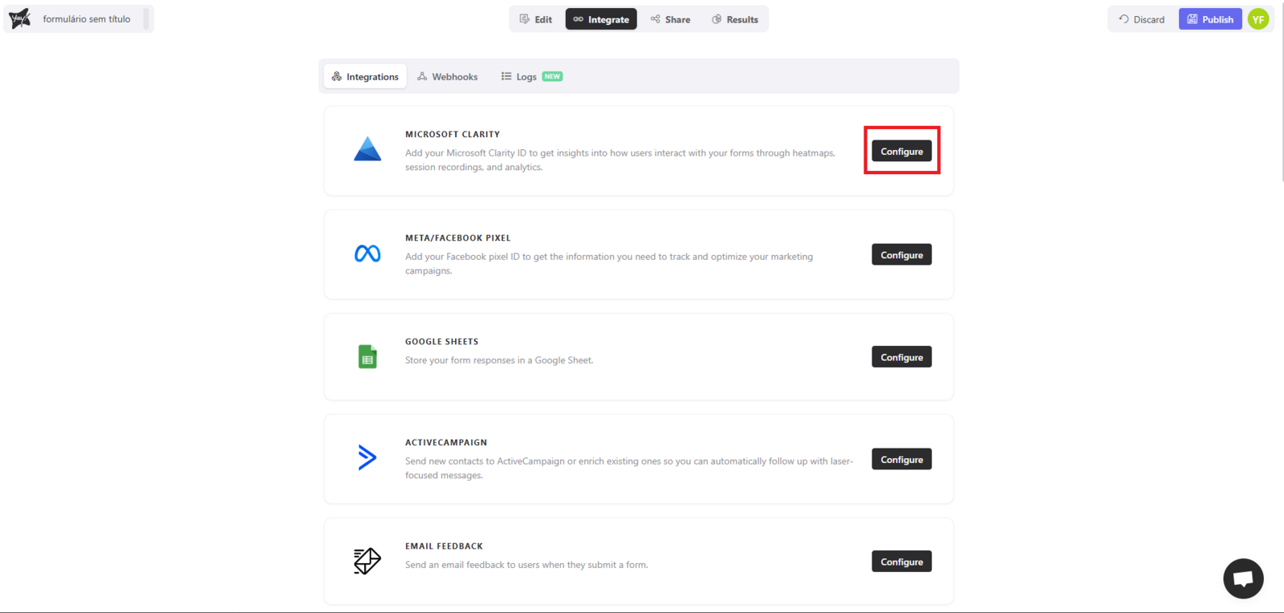
Task: Open the chat support bubble
Action: click(x=1243, y=578)
